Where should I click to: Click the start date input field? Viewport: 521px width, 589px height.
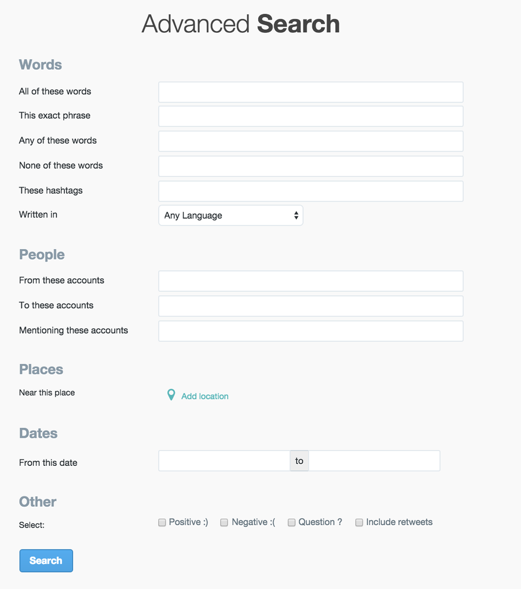click(x=224, y=461)
